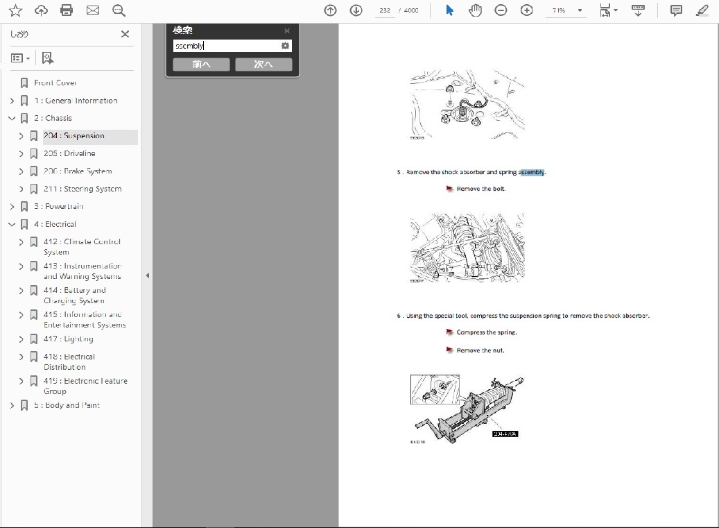Expand 211 : Steering System bookmark
Screen dimensions: 719x528
[21, 189]
